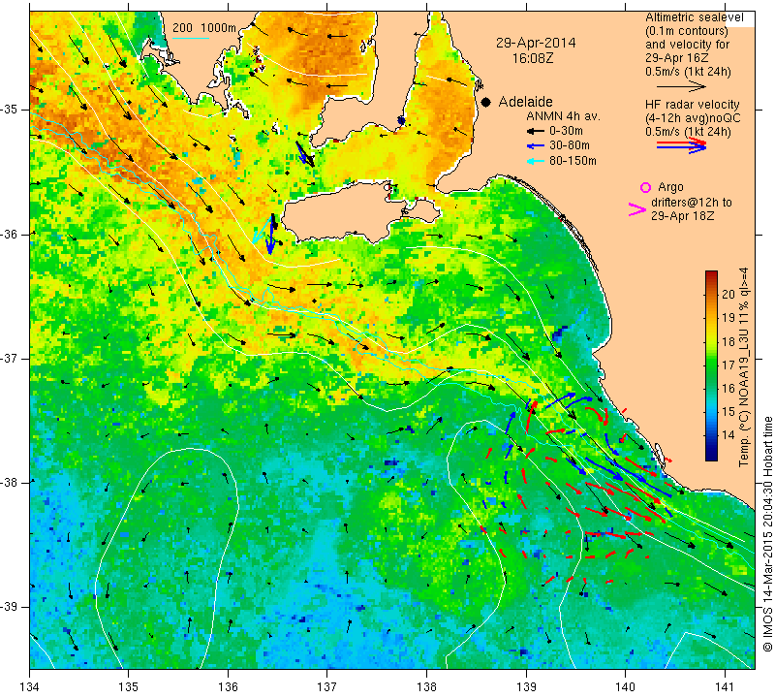
Task: Click the latitude -38 axis label
Action: pos(10,482)
